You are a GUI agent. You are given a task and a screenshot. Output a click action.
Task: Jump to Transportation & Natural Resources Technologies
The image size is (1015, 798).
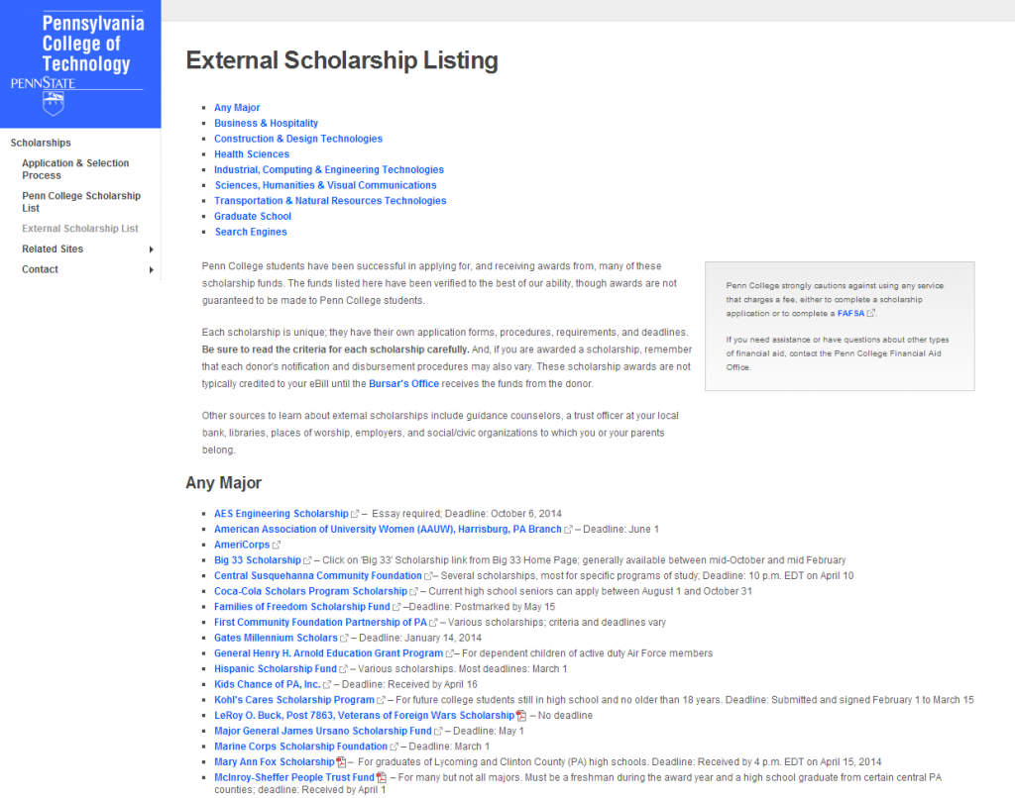(330, 200)
